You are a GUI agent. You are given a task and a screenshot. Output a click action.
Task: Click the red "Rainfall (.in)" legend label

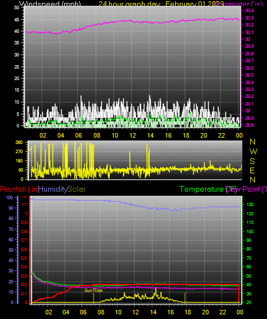click(x=20, y=189)
